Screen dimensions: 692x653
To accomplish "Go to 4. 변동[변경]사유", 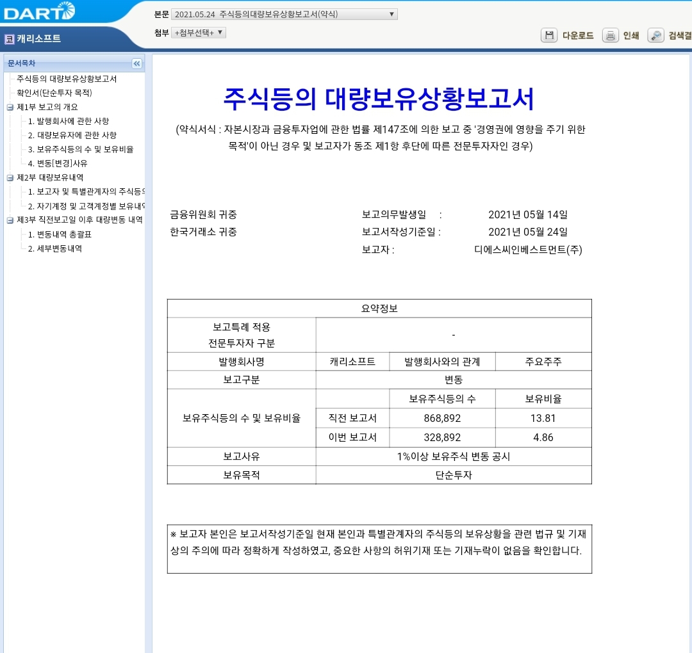I will [x=58, y=164].
